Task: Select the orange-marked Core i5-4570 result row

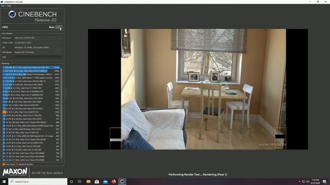Action: [x=31, y=112]
